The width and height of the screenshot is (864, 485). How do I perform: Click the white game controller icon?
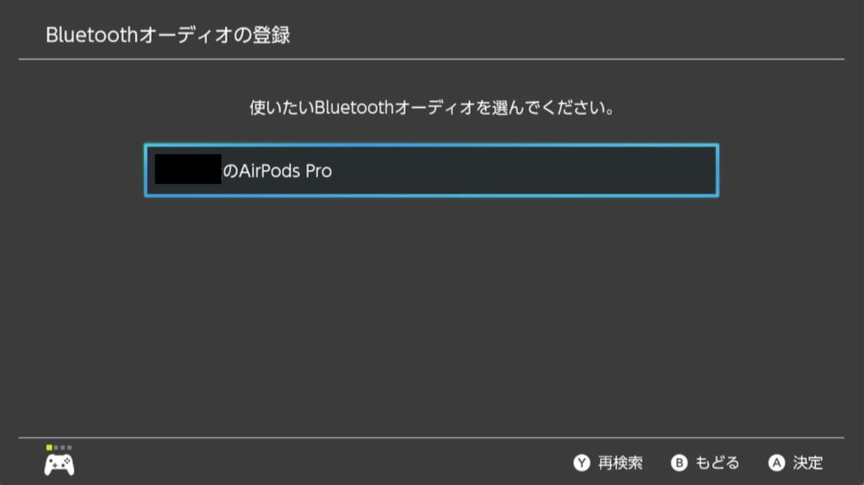59,465
